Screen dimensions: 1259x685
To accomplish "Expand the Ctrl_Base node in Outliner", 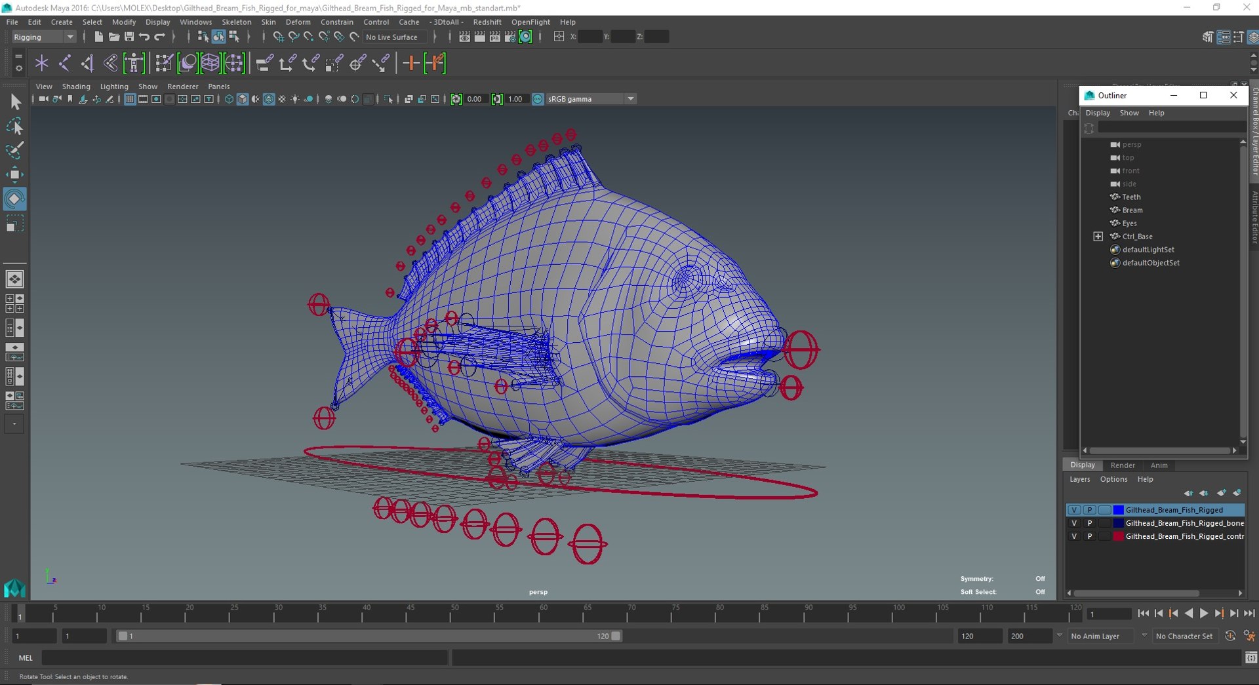I will [x=1098, y=237].
